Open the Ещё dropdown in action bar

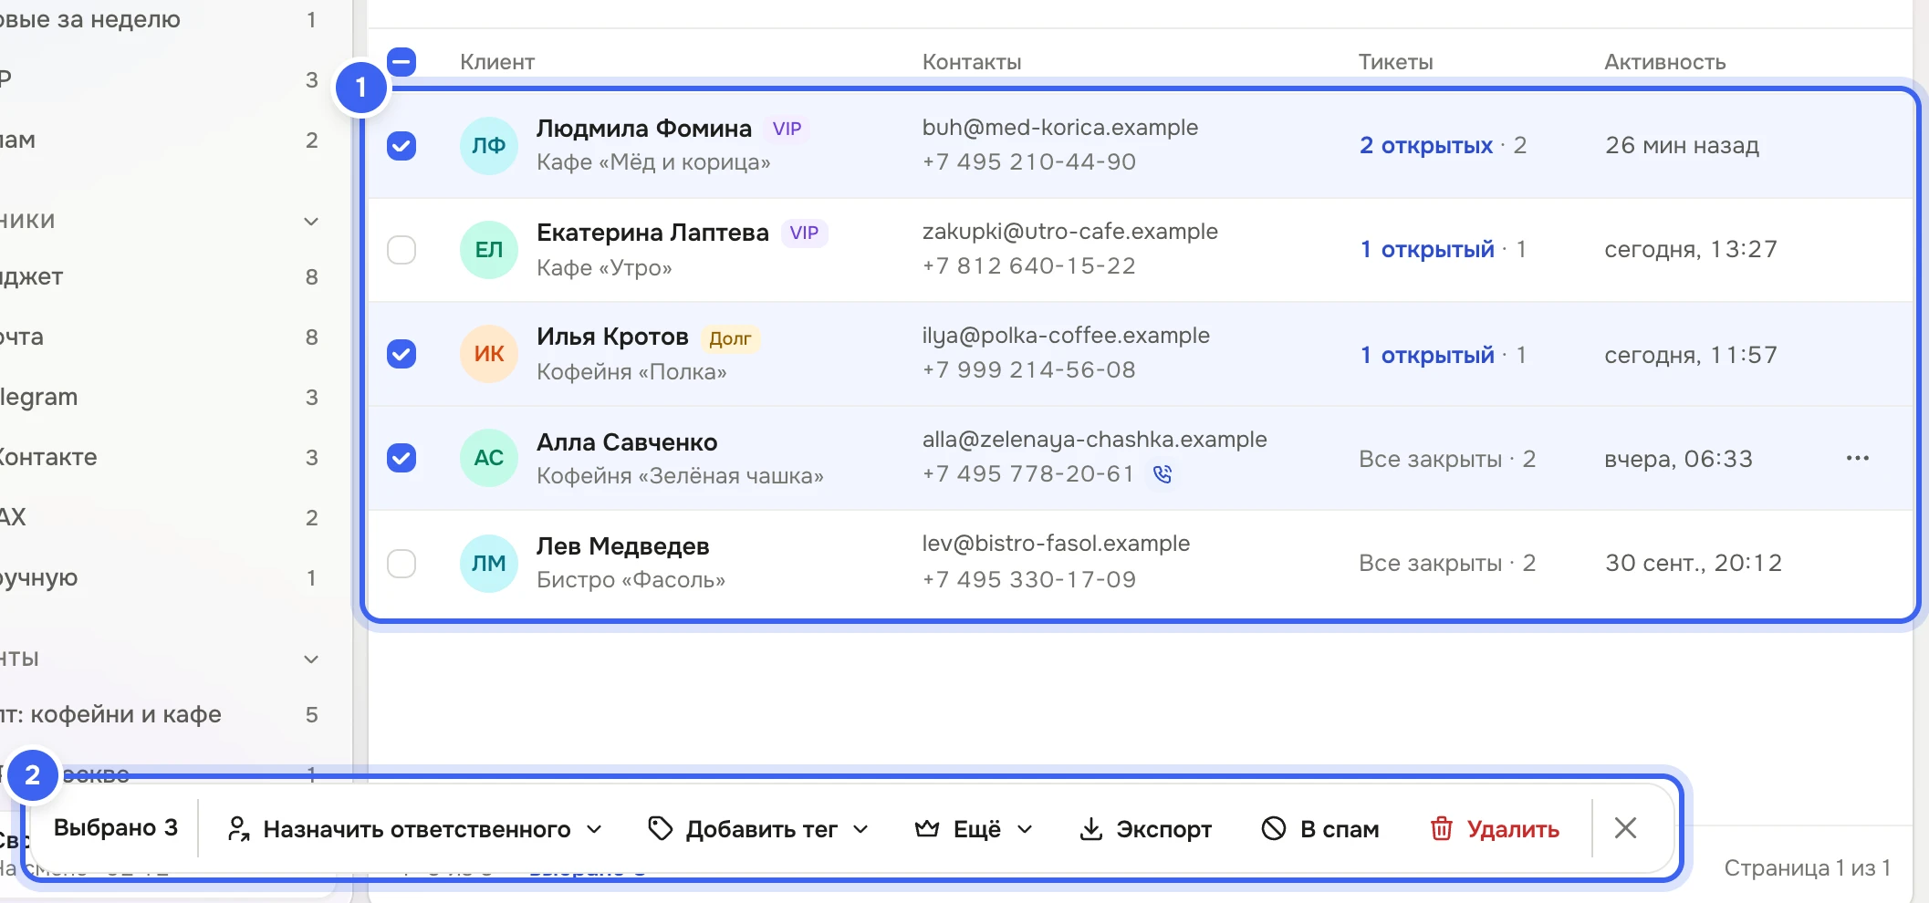[974, 828]
